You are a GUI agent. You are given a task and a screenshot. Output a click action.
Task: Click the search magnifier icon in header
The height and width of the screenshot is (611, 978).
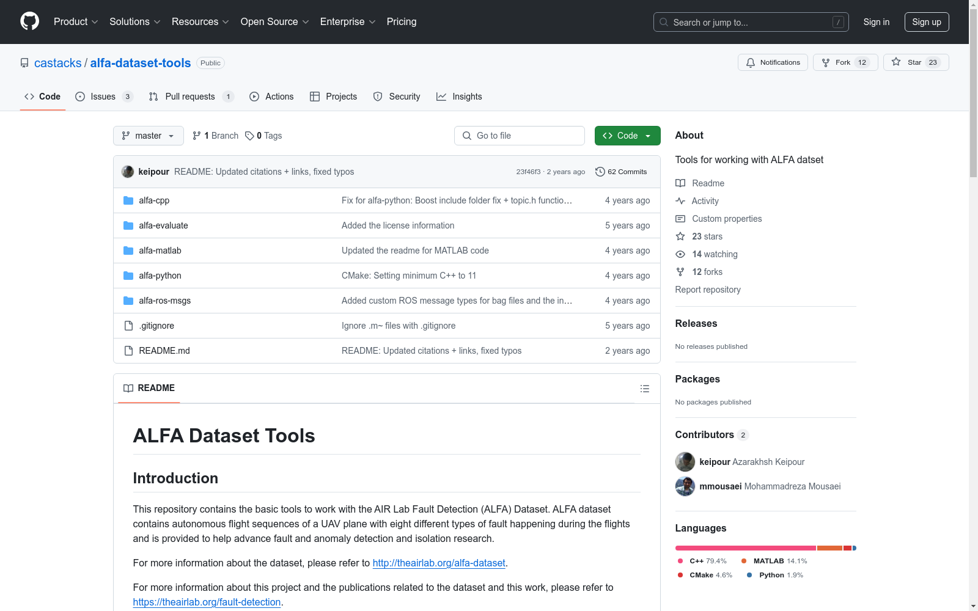tap(664, 22)
